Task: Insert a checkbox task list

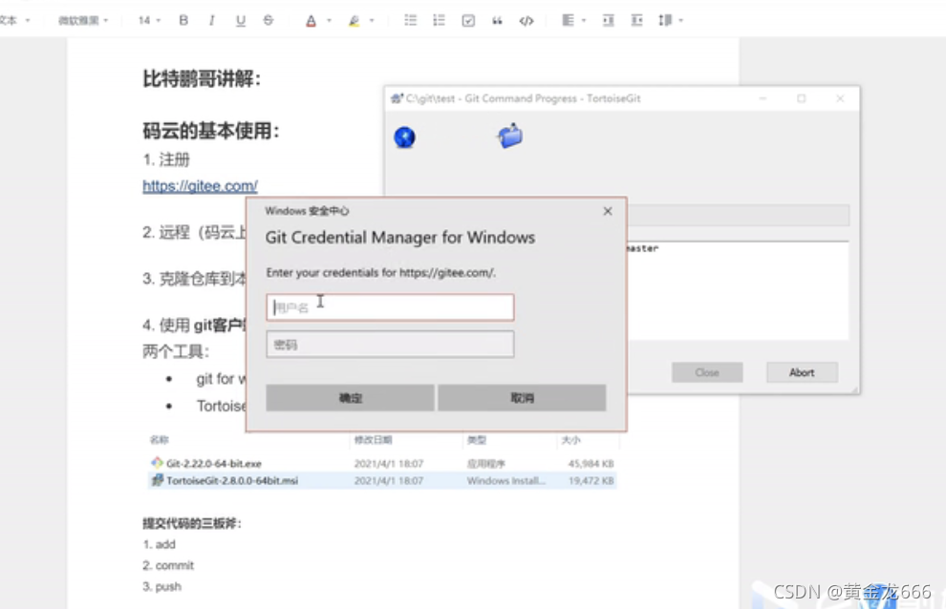Action: [x=468, y=20]
